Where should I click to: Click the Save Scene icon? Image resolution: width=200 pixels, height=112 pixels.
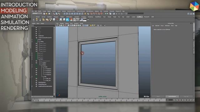pos(49,14)
